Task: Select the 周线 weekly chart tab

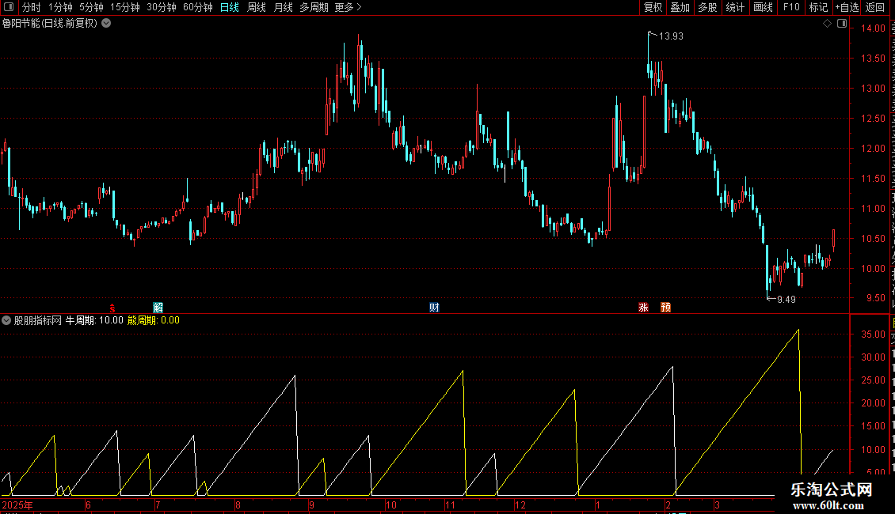Action: click(x=257, y=7)
